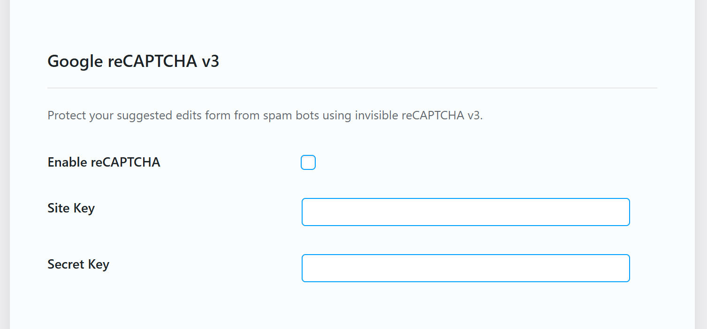This screenshot has width=707, height=329.
Task: Click the horizontal divider below the heading
Action: (352, 88)
